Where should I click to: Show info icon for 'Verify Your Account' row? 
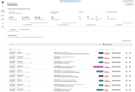tap(130, 85)
